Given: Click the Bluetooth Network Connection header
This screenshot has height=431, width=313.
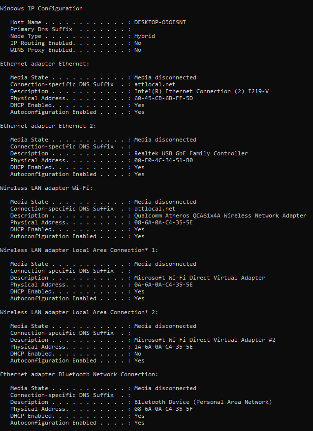Looking at the screenshot, I should (79, 374).
